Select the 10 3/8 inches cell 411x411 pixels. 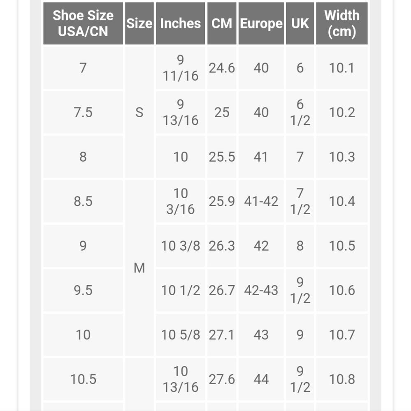180,246
